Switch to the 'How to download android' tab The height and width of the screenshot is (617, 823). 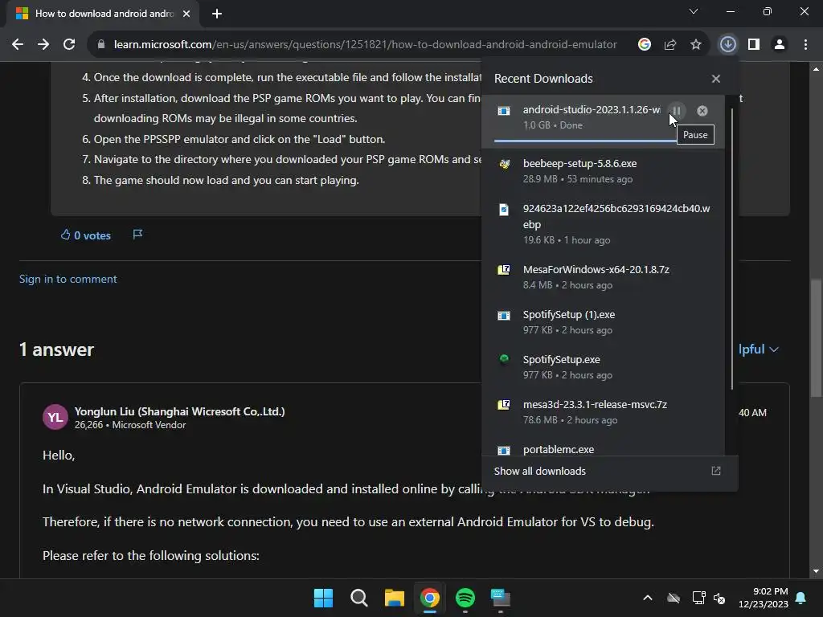coord(103,14)
